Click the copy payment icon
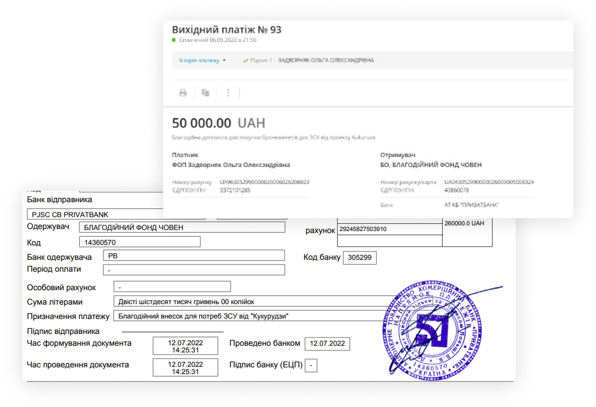Screen dimensions: 596x407 (205, 93)
